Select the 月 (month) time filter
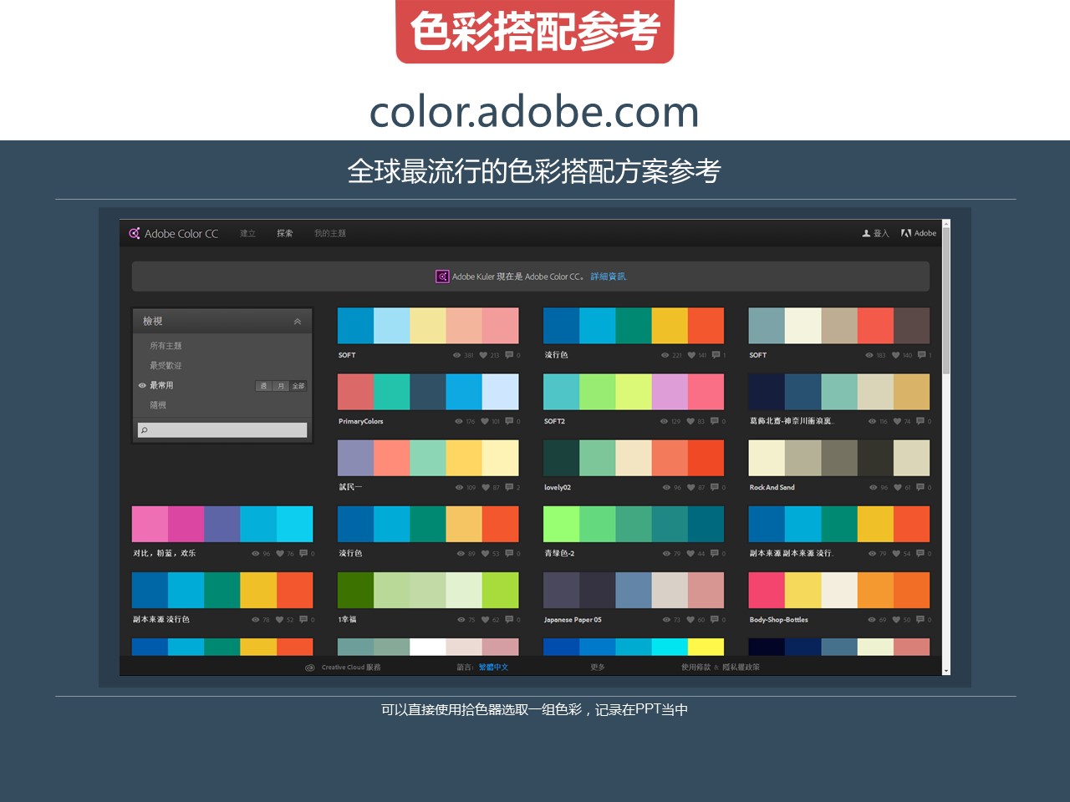This screenshot has width=1070, height=802. point(281,386)
